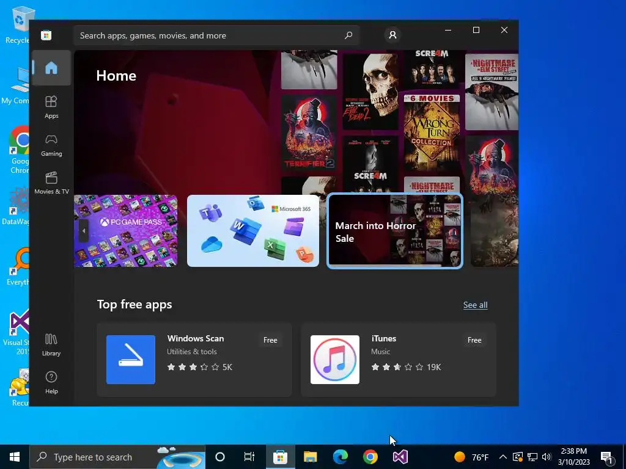Image resolution: width=626 pixels, height=469 pixels.
Task: Open the Microsoft 365 banner
Action: 253,231
